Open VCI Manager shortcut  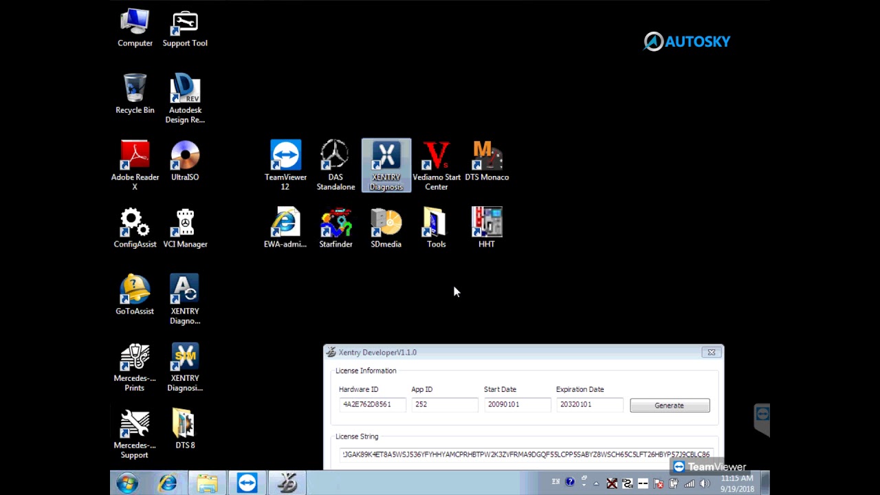tap(185, 228)
